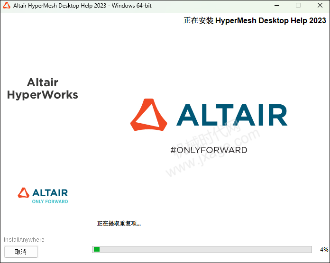Click the small Altair Only Forward logo
The image size is (330, 263).
coord(43,196)
